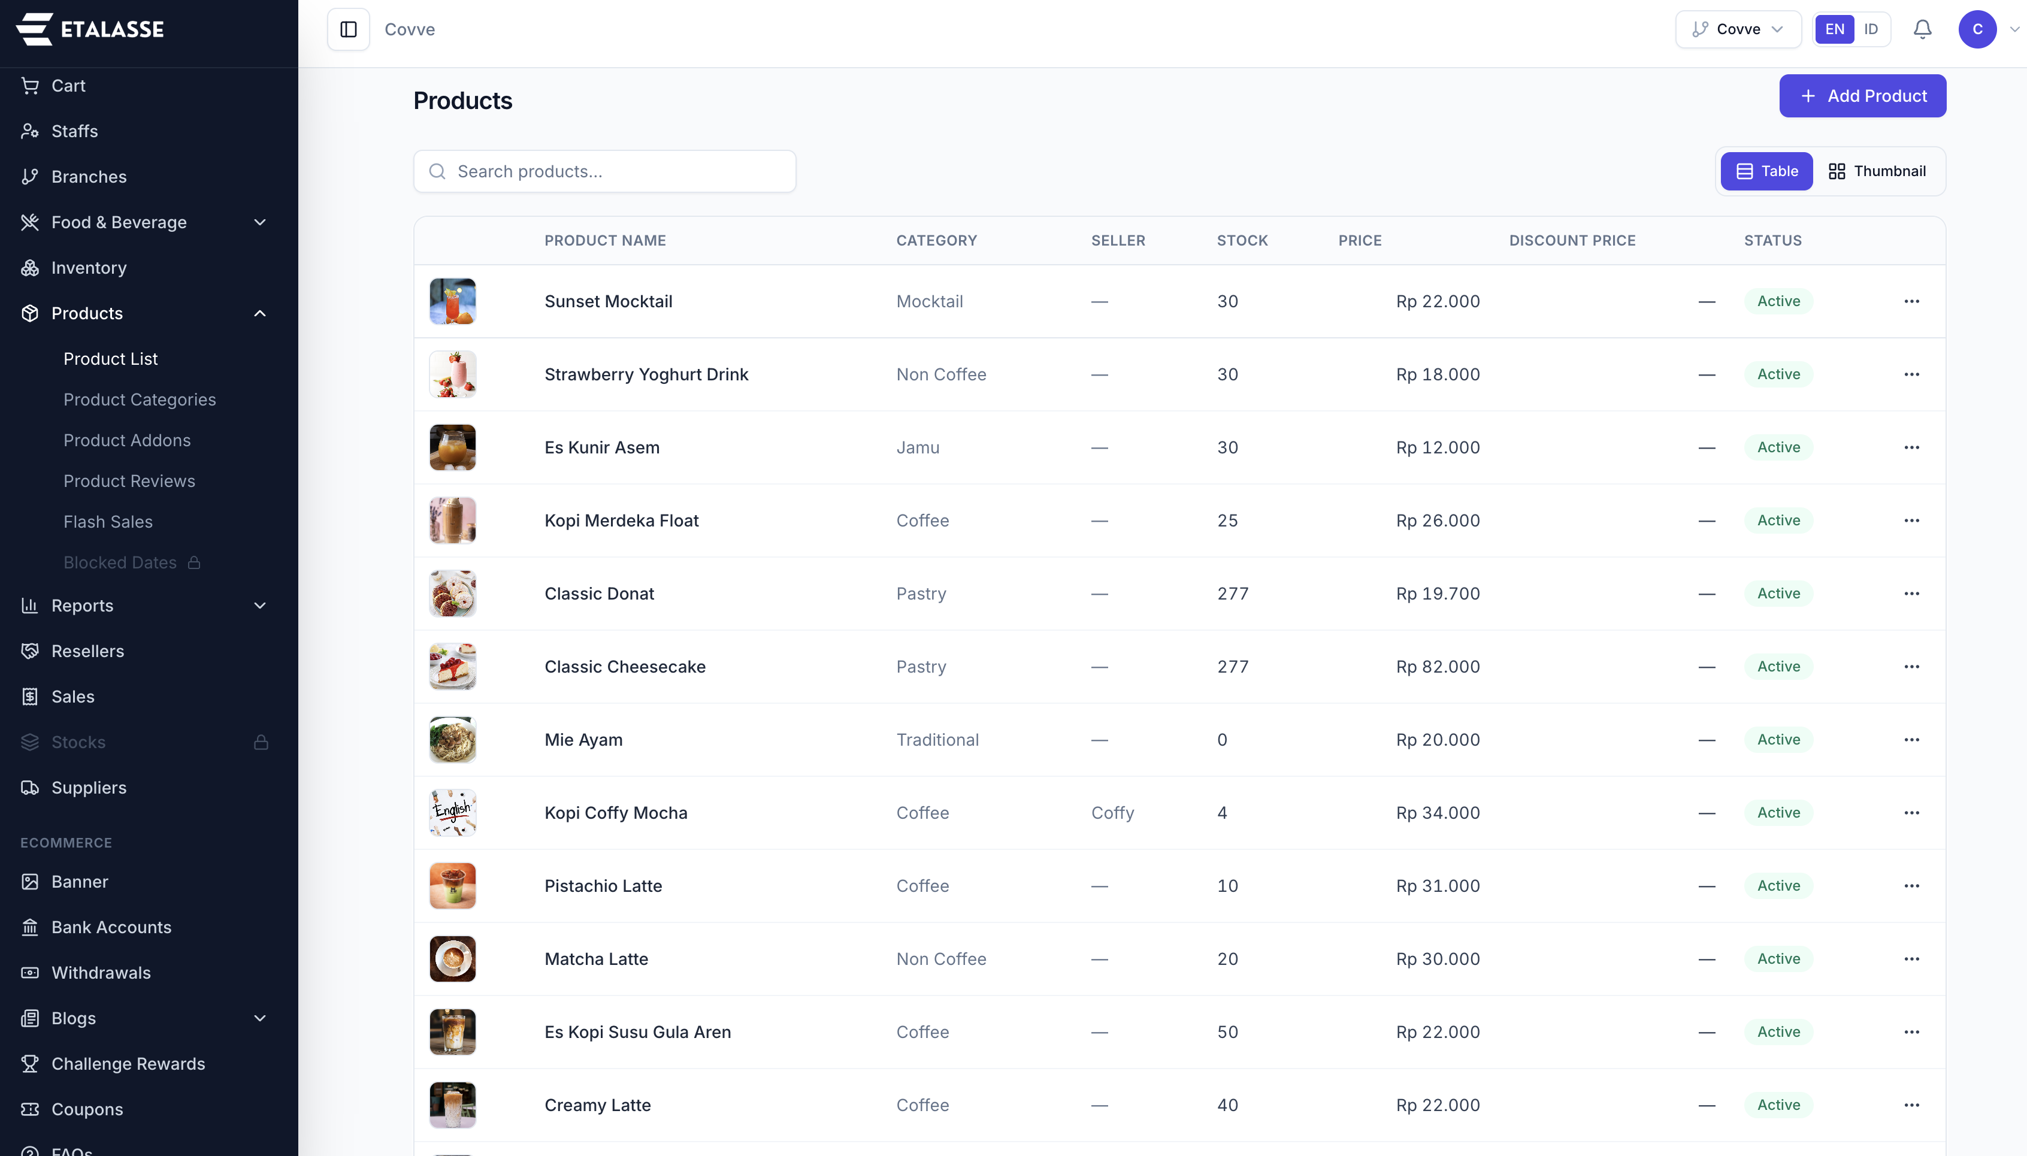2027x1156 pixels.
Task: Open row actions for Classic Donat
Action: click(1911, 593)
